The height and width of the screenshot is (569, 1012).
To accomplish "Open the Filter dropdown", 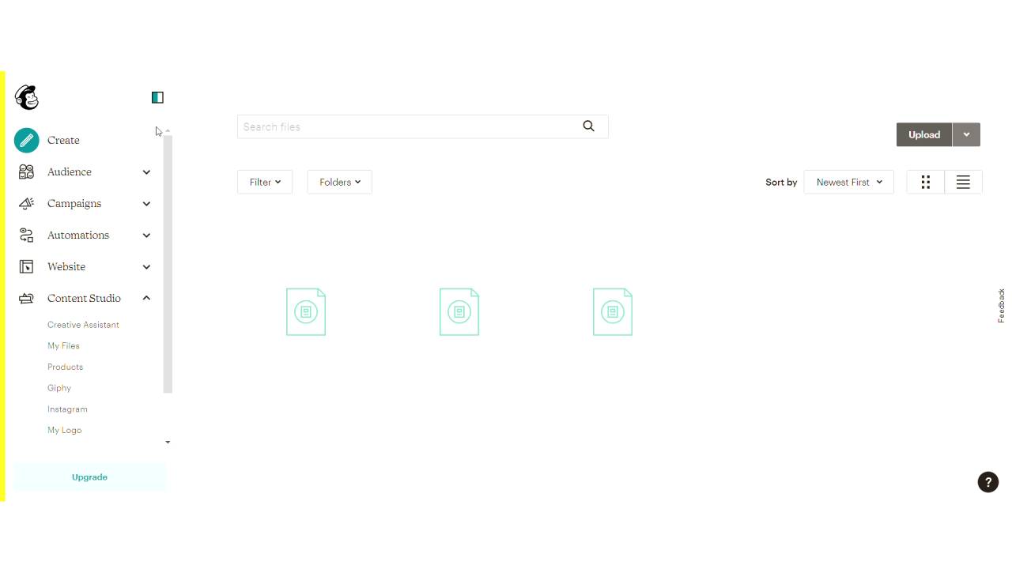I will coord(264,182).
